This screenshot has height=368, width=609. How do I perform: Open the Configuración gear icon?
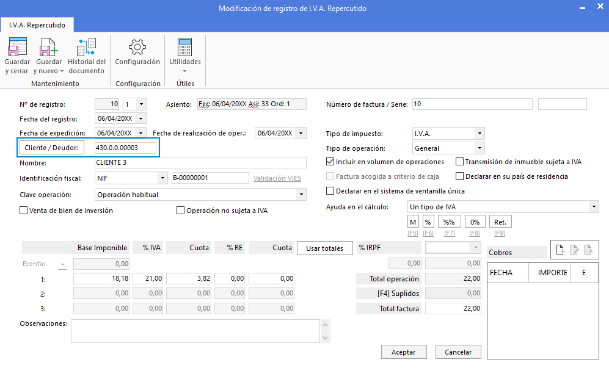pos(137,47)
